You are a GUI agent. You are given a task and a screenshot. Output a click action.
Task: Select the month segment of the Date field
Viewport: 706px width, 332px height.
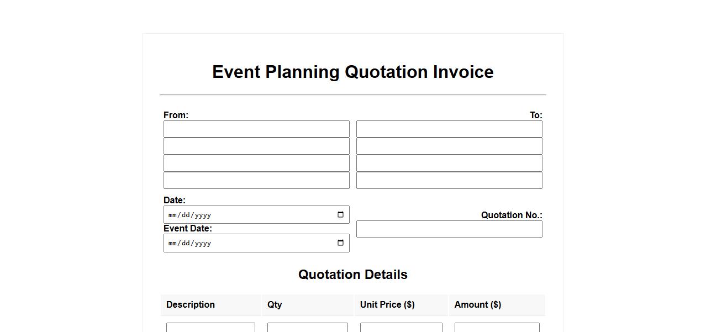(x=172, y=215)
